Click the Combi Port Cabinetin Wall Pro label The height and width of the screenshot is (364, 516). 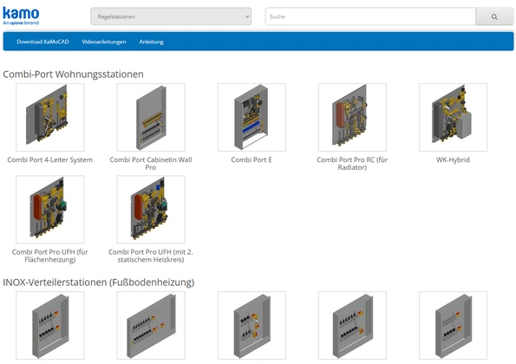click(151, 164)
